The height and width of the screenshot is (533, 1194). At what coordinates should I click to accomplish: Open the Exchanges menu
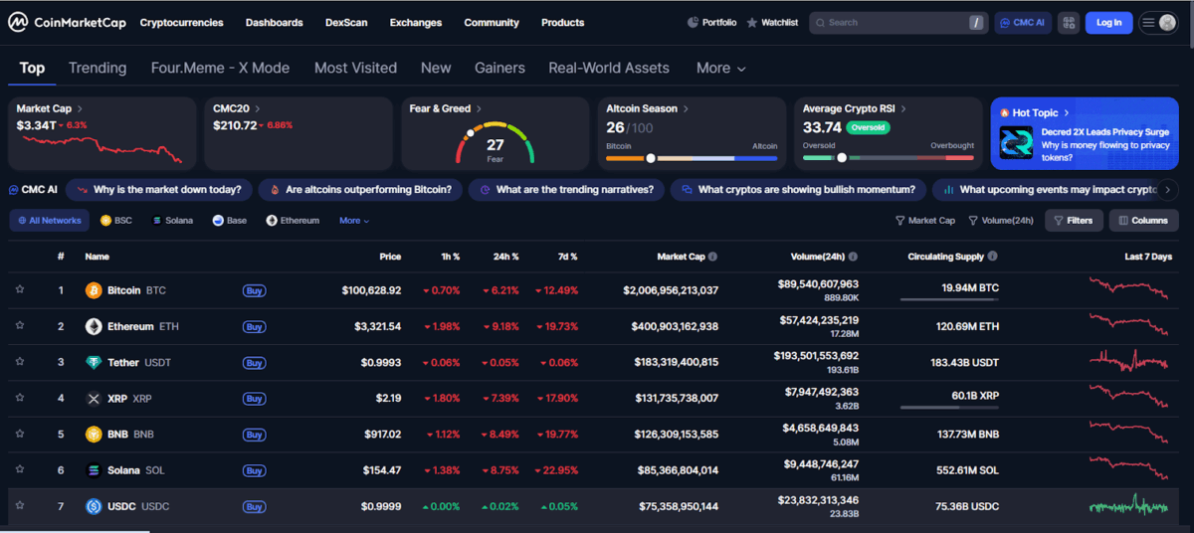click(x=416, y=22)
